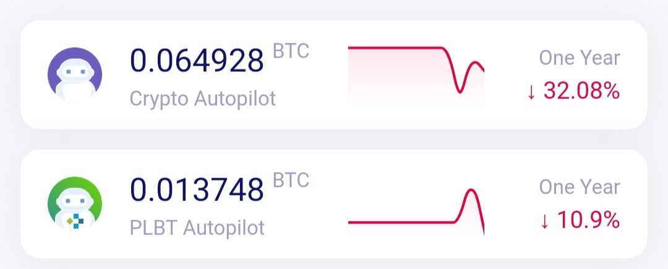View the PLBT Autopilot sparkline chart
This screenshot has width=668, height=269.
click(416, 211)
